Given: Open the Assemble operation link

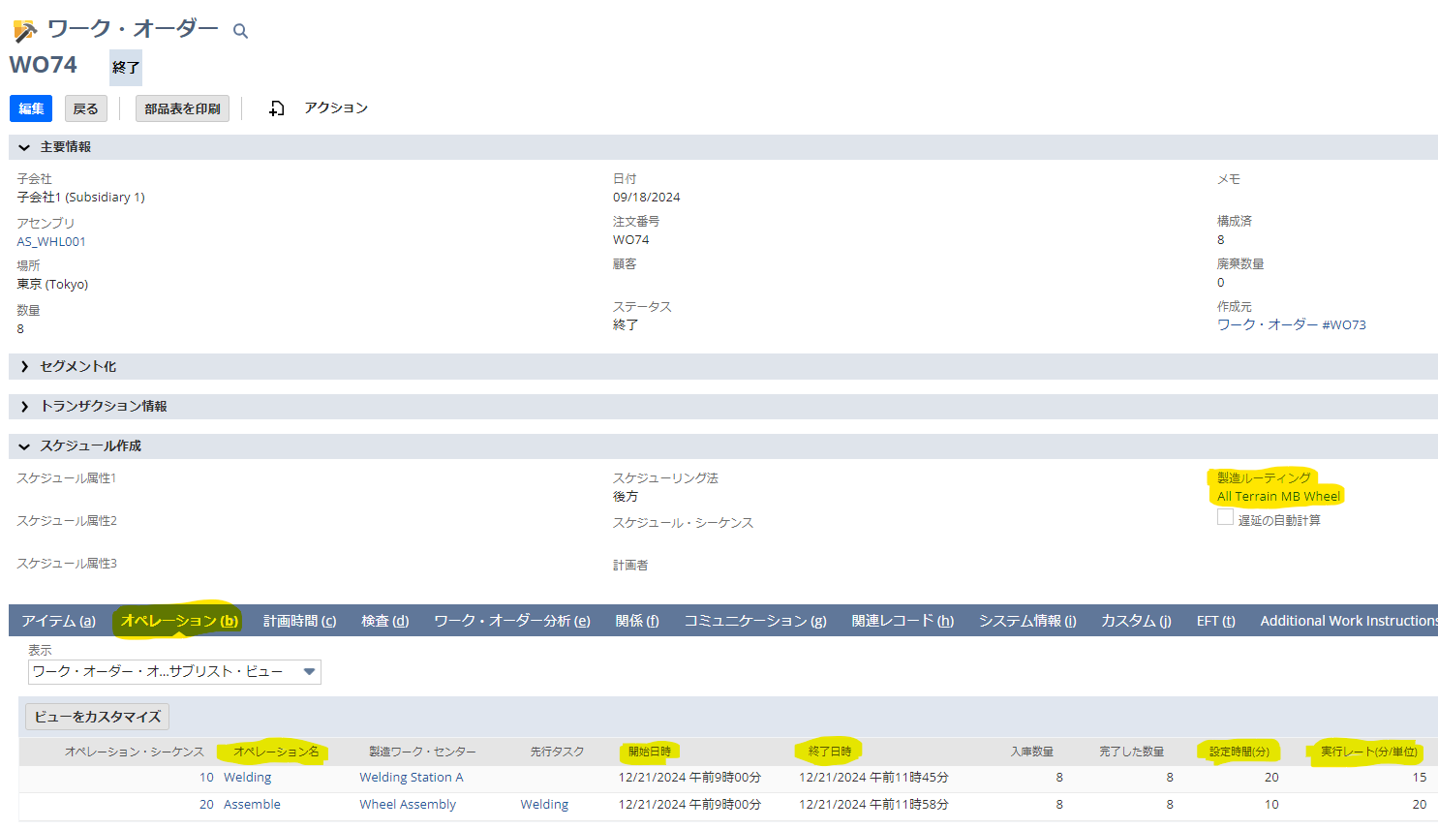Looking at the screenshot, I should [x=252, y=805].
